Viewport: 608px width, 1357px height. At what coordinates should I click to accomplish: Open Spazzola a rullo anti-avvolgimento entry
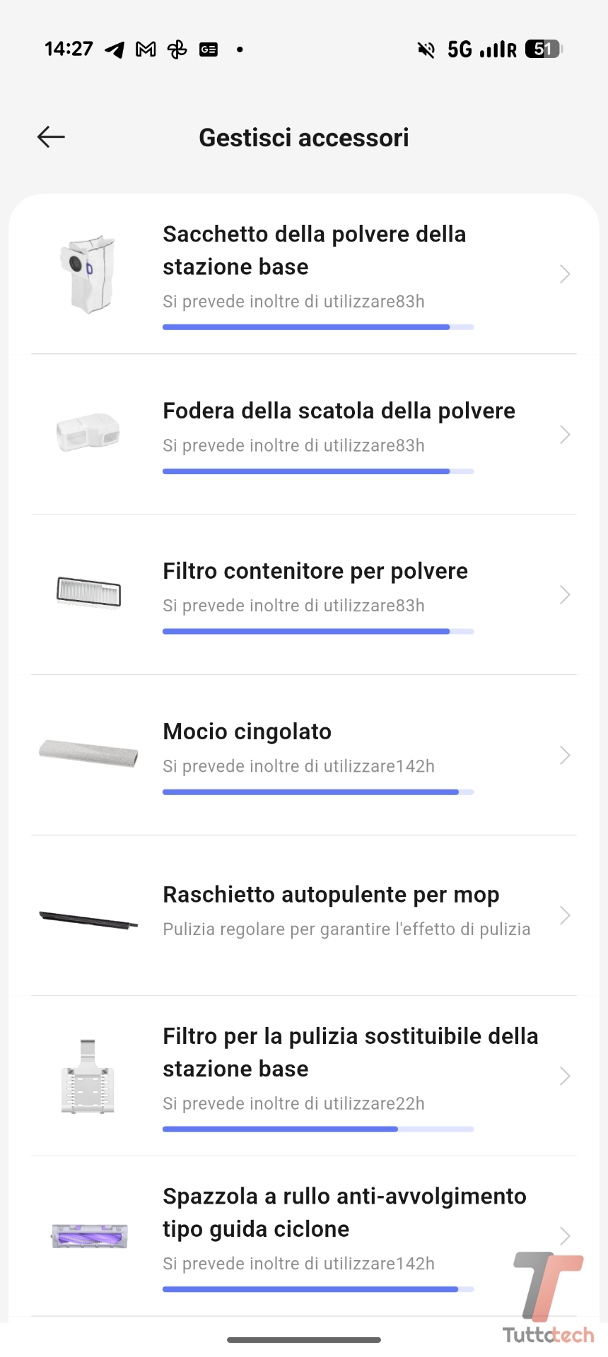click(x=344, y=1212)
